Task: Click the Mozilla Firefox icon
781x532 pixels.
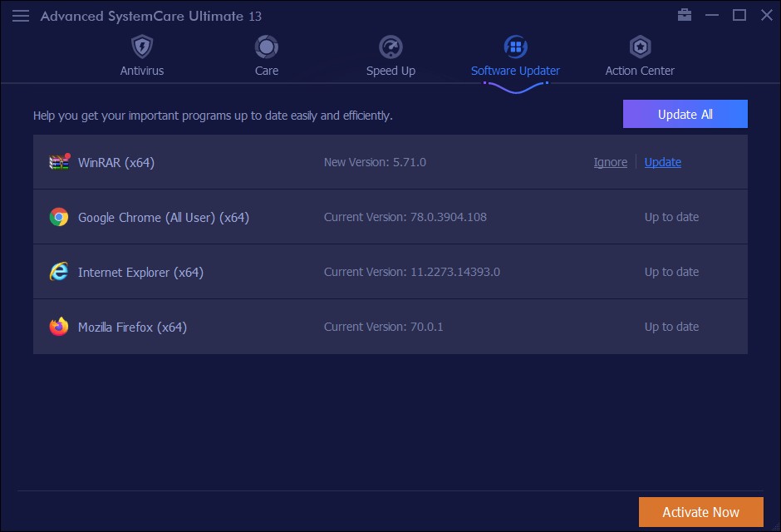Action: [59, 326]
